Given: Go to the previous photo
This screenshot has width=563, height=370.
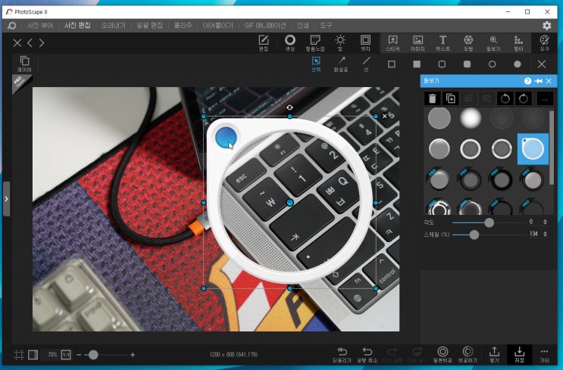Looking at the screenshot, I should click(30, 43).
